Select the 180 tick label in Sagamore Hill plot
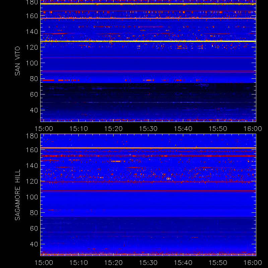Screen dimensions: 268x268 (32, 136)
